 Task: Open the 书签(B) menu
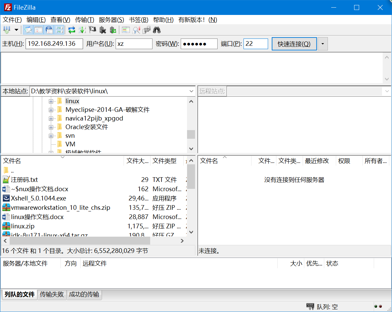[139, 20]
